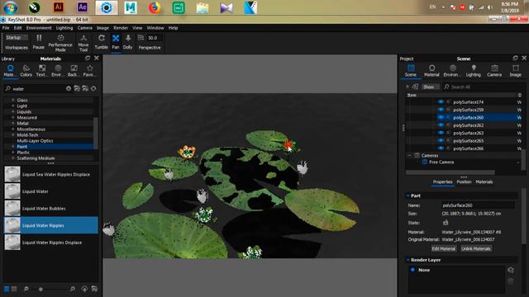This screenshot has width=529, height=297.
Task: Toggle Performance Mode in the toolbar
Action: pyautogui.click(x=60, y=38)
